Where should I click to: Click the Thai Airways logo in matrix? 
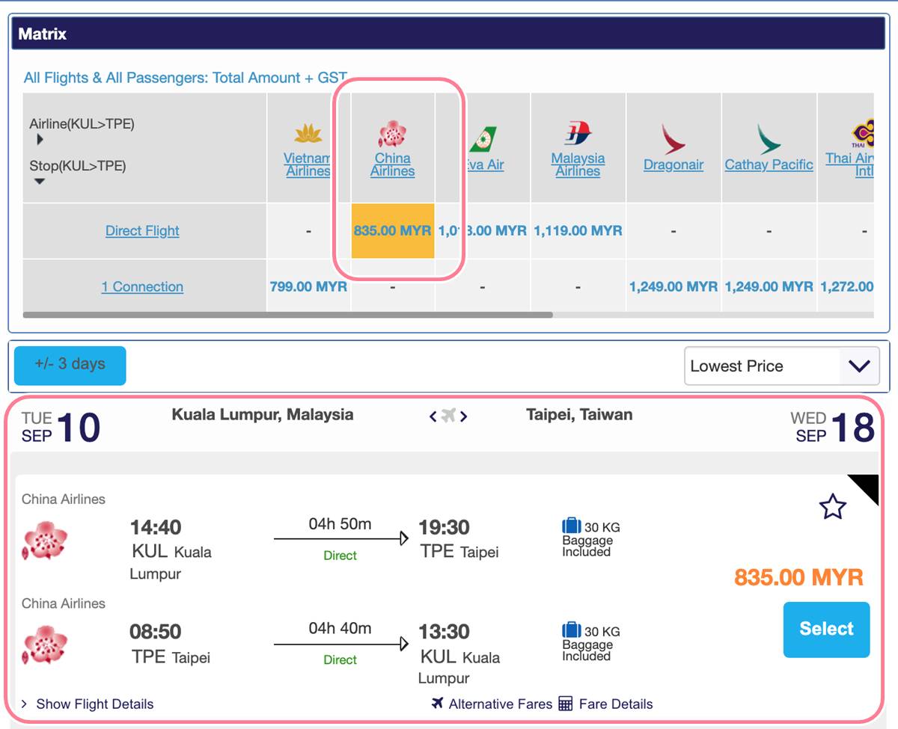pyautogui.click(x=862, y=135)
